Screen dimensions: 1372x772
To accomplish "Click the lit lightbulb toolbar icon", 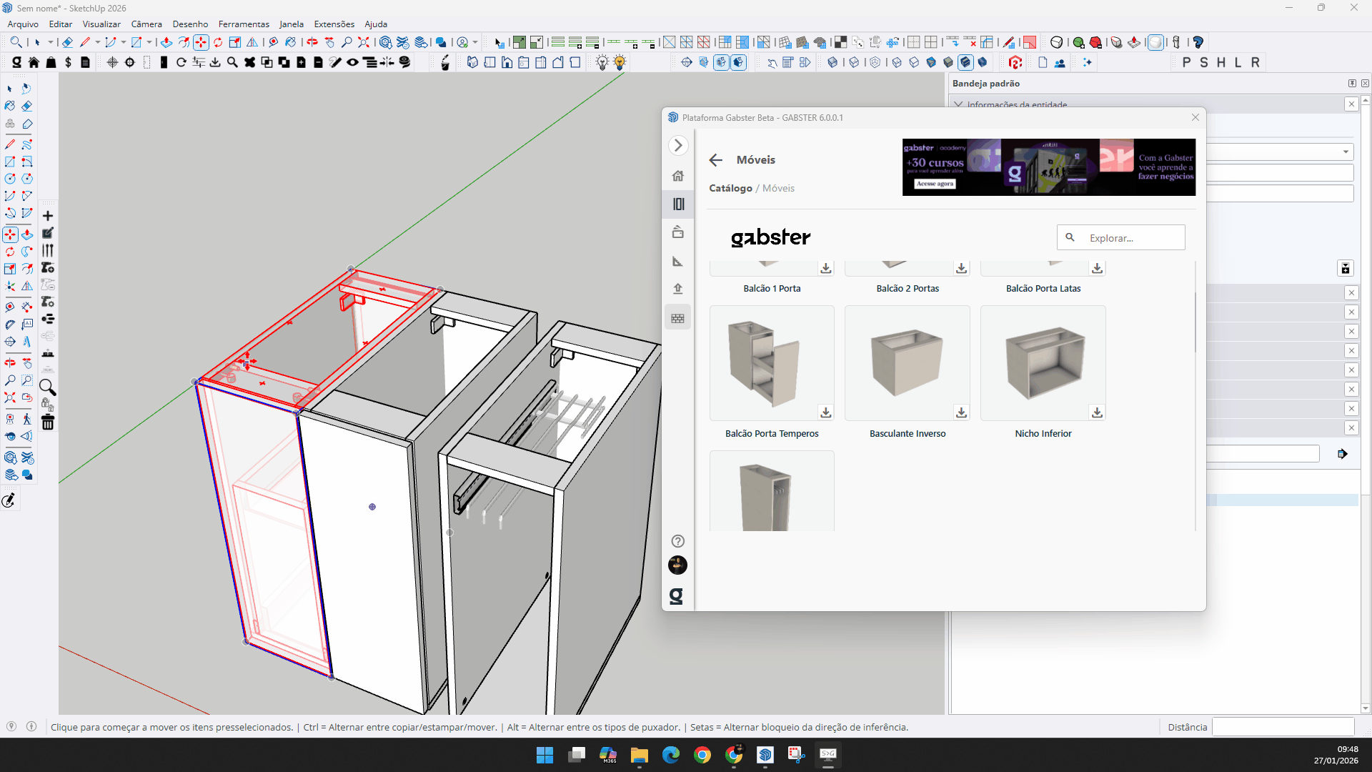I will (620, 63).
